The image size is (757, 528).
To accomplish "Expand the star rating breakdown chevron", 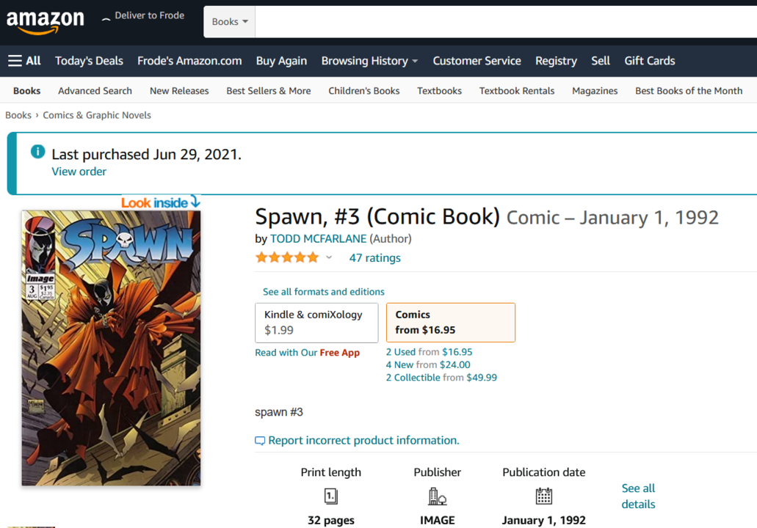I will 328,257.
